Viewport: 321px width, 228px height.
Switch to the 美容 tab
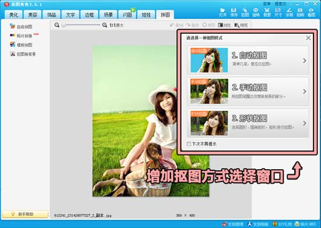click(32, 15)
